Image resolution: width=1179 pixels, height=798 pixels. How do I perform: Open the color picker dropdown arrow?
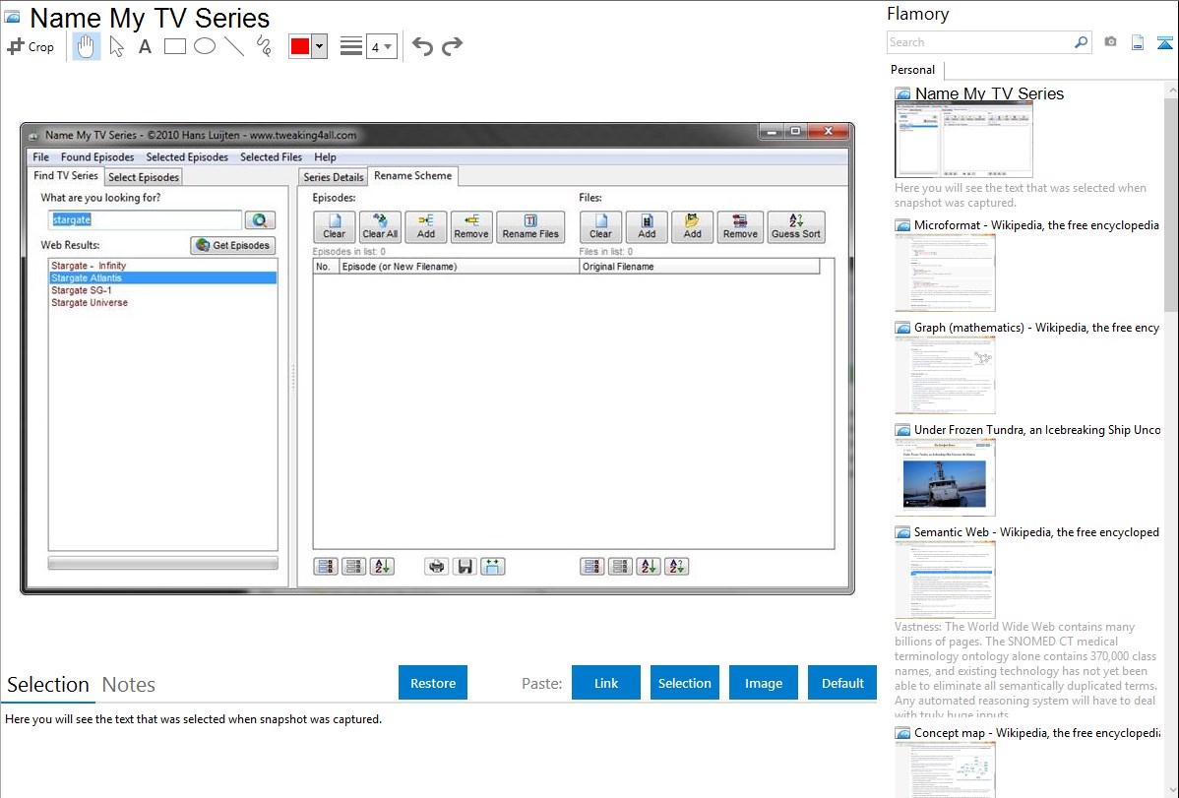click(320, 46)
